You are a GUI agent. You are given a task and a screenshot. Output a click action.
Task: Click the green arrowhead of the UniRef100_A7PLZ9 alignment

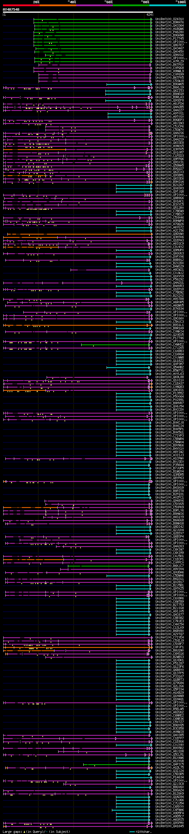point(151,62)
